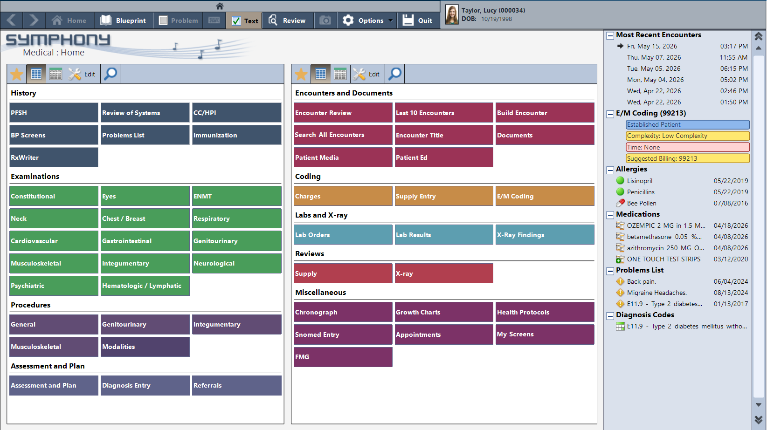Toggle the Problem checkbox
The width and height of the screenshot is (767, 430).
point(163,20)
